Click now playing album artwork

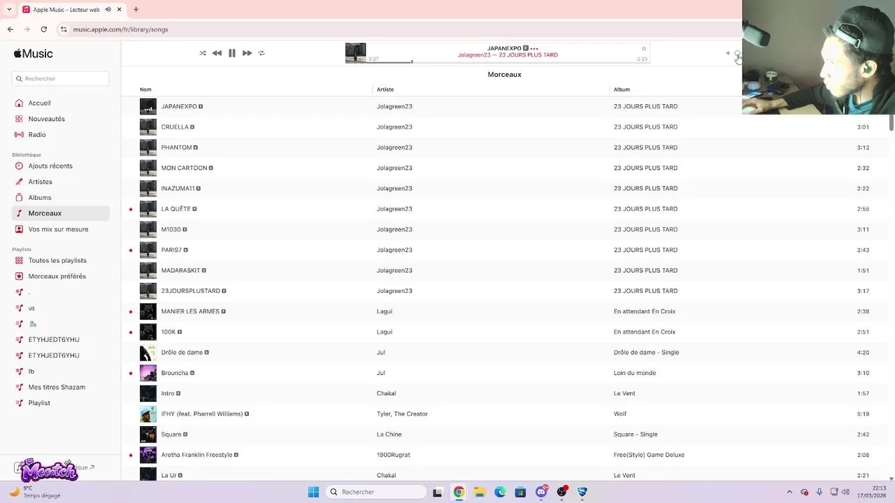[x=355, y=53]
